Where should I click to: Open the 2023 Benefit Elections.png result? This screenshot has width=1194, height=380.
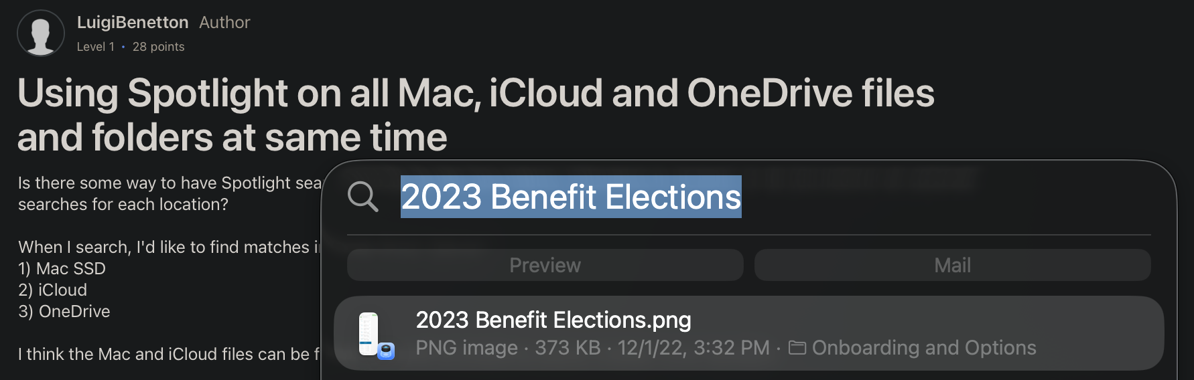click(x=553, y=320)
